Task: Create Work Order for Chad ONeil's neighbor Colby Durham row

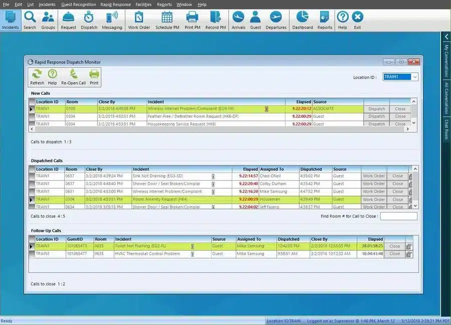Action: click(x=374, y=184)
